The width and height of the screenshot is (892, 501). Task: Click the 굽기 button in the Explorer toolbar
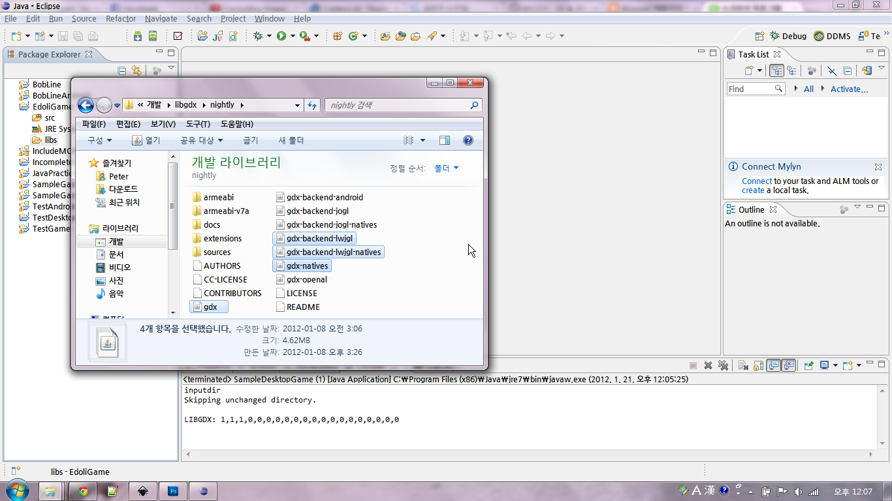click(x=250, y=140)
